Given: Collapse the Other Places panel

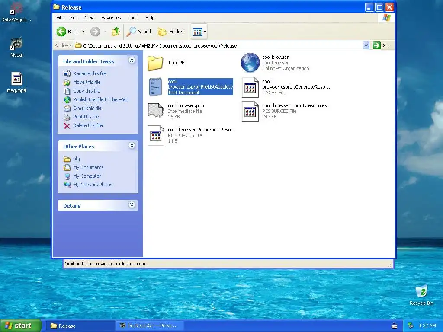Looking at the screenshot, I should (132, 146).
